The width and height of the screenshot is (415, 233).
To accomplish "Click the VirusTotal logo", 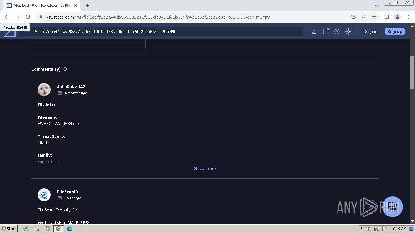I will 9,32.
